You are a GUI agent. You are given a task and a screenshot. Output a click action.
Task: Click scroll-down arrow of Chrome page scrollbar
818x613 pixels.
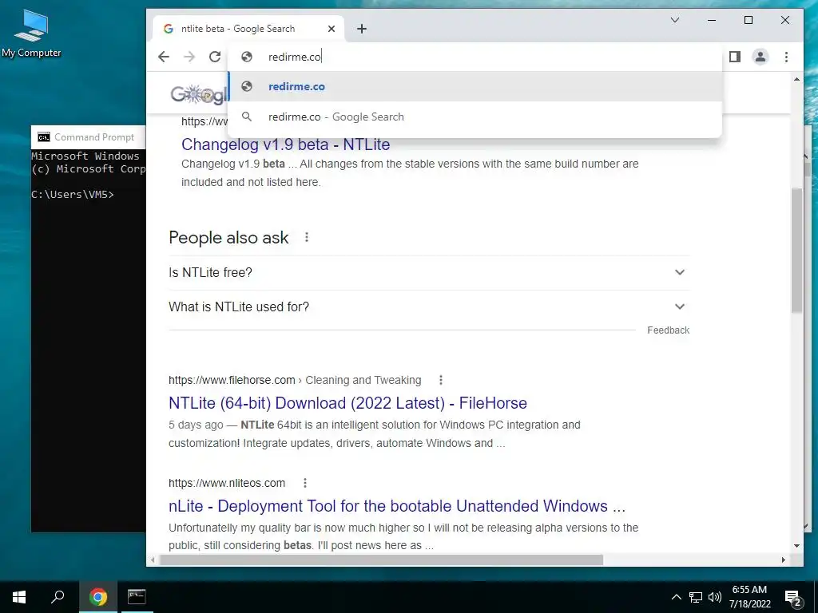click(x=796, y=546)
